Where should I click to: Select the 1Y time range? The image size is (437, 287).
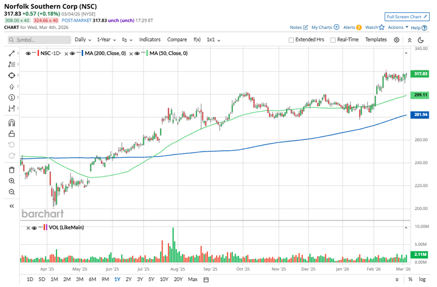click(117, 279)
